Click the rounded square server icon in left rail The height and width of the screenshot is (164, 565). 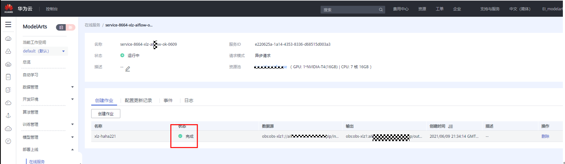(8, 77)
